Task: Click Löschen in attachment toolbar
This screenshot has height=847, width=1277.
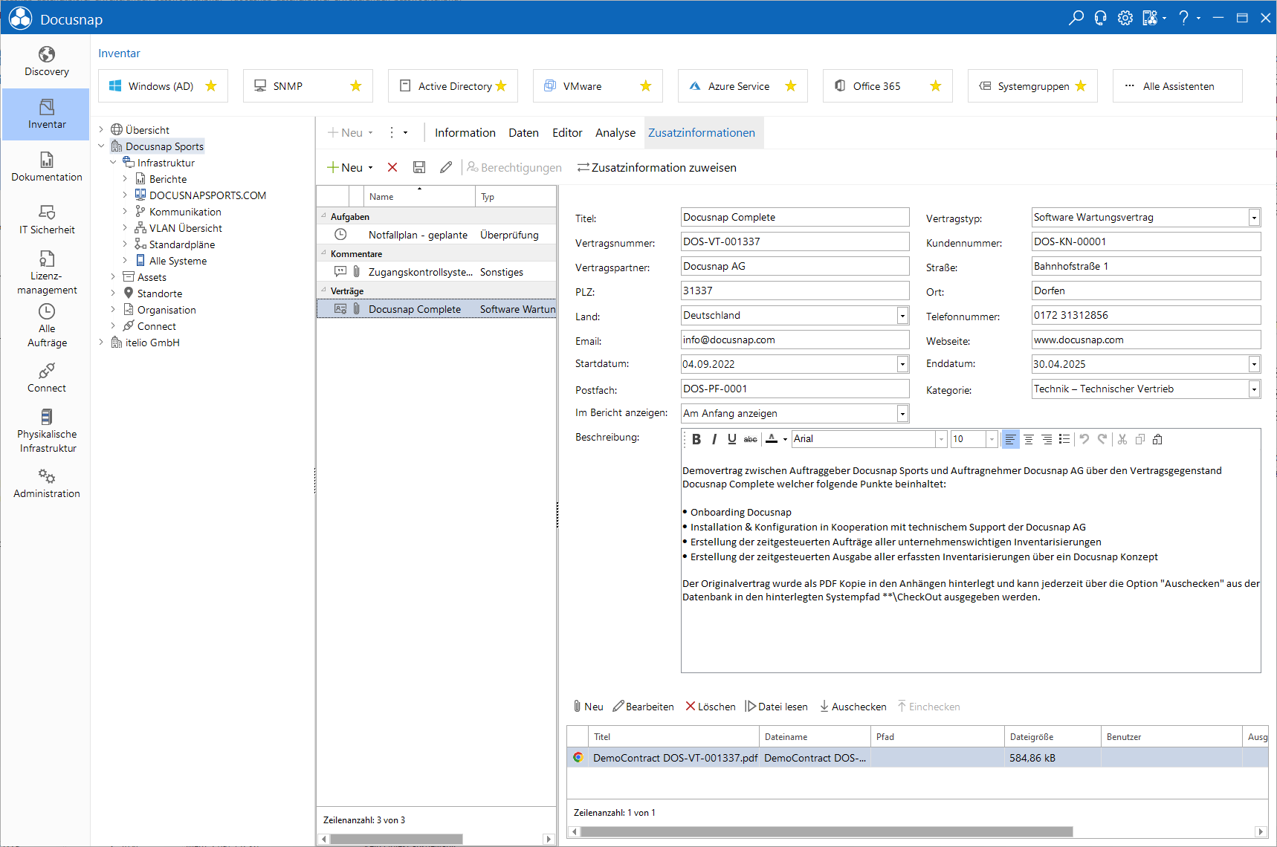Action: click(x=711, y=707)
